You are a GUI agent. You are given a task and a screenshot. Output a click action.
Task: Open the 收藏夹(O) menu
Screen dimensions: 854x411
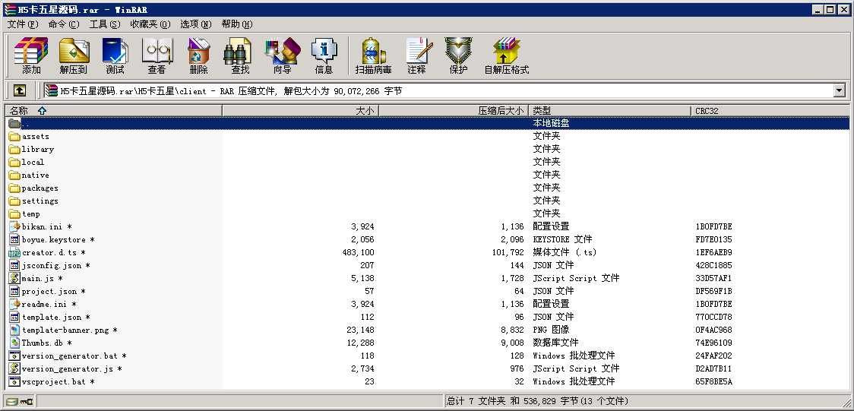click(150, 24)
